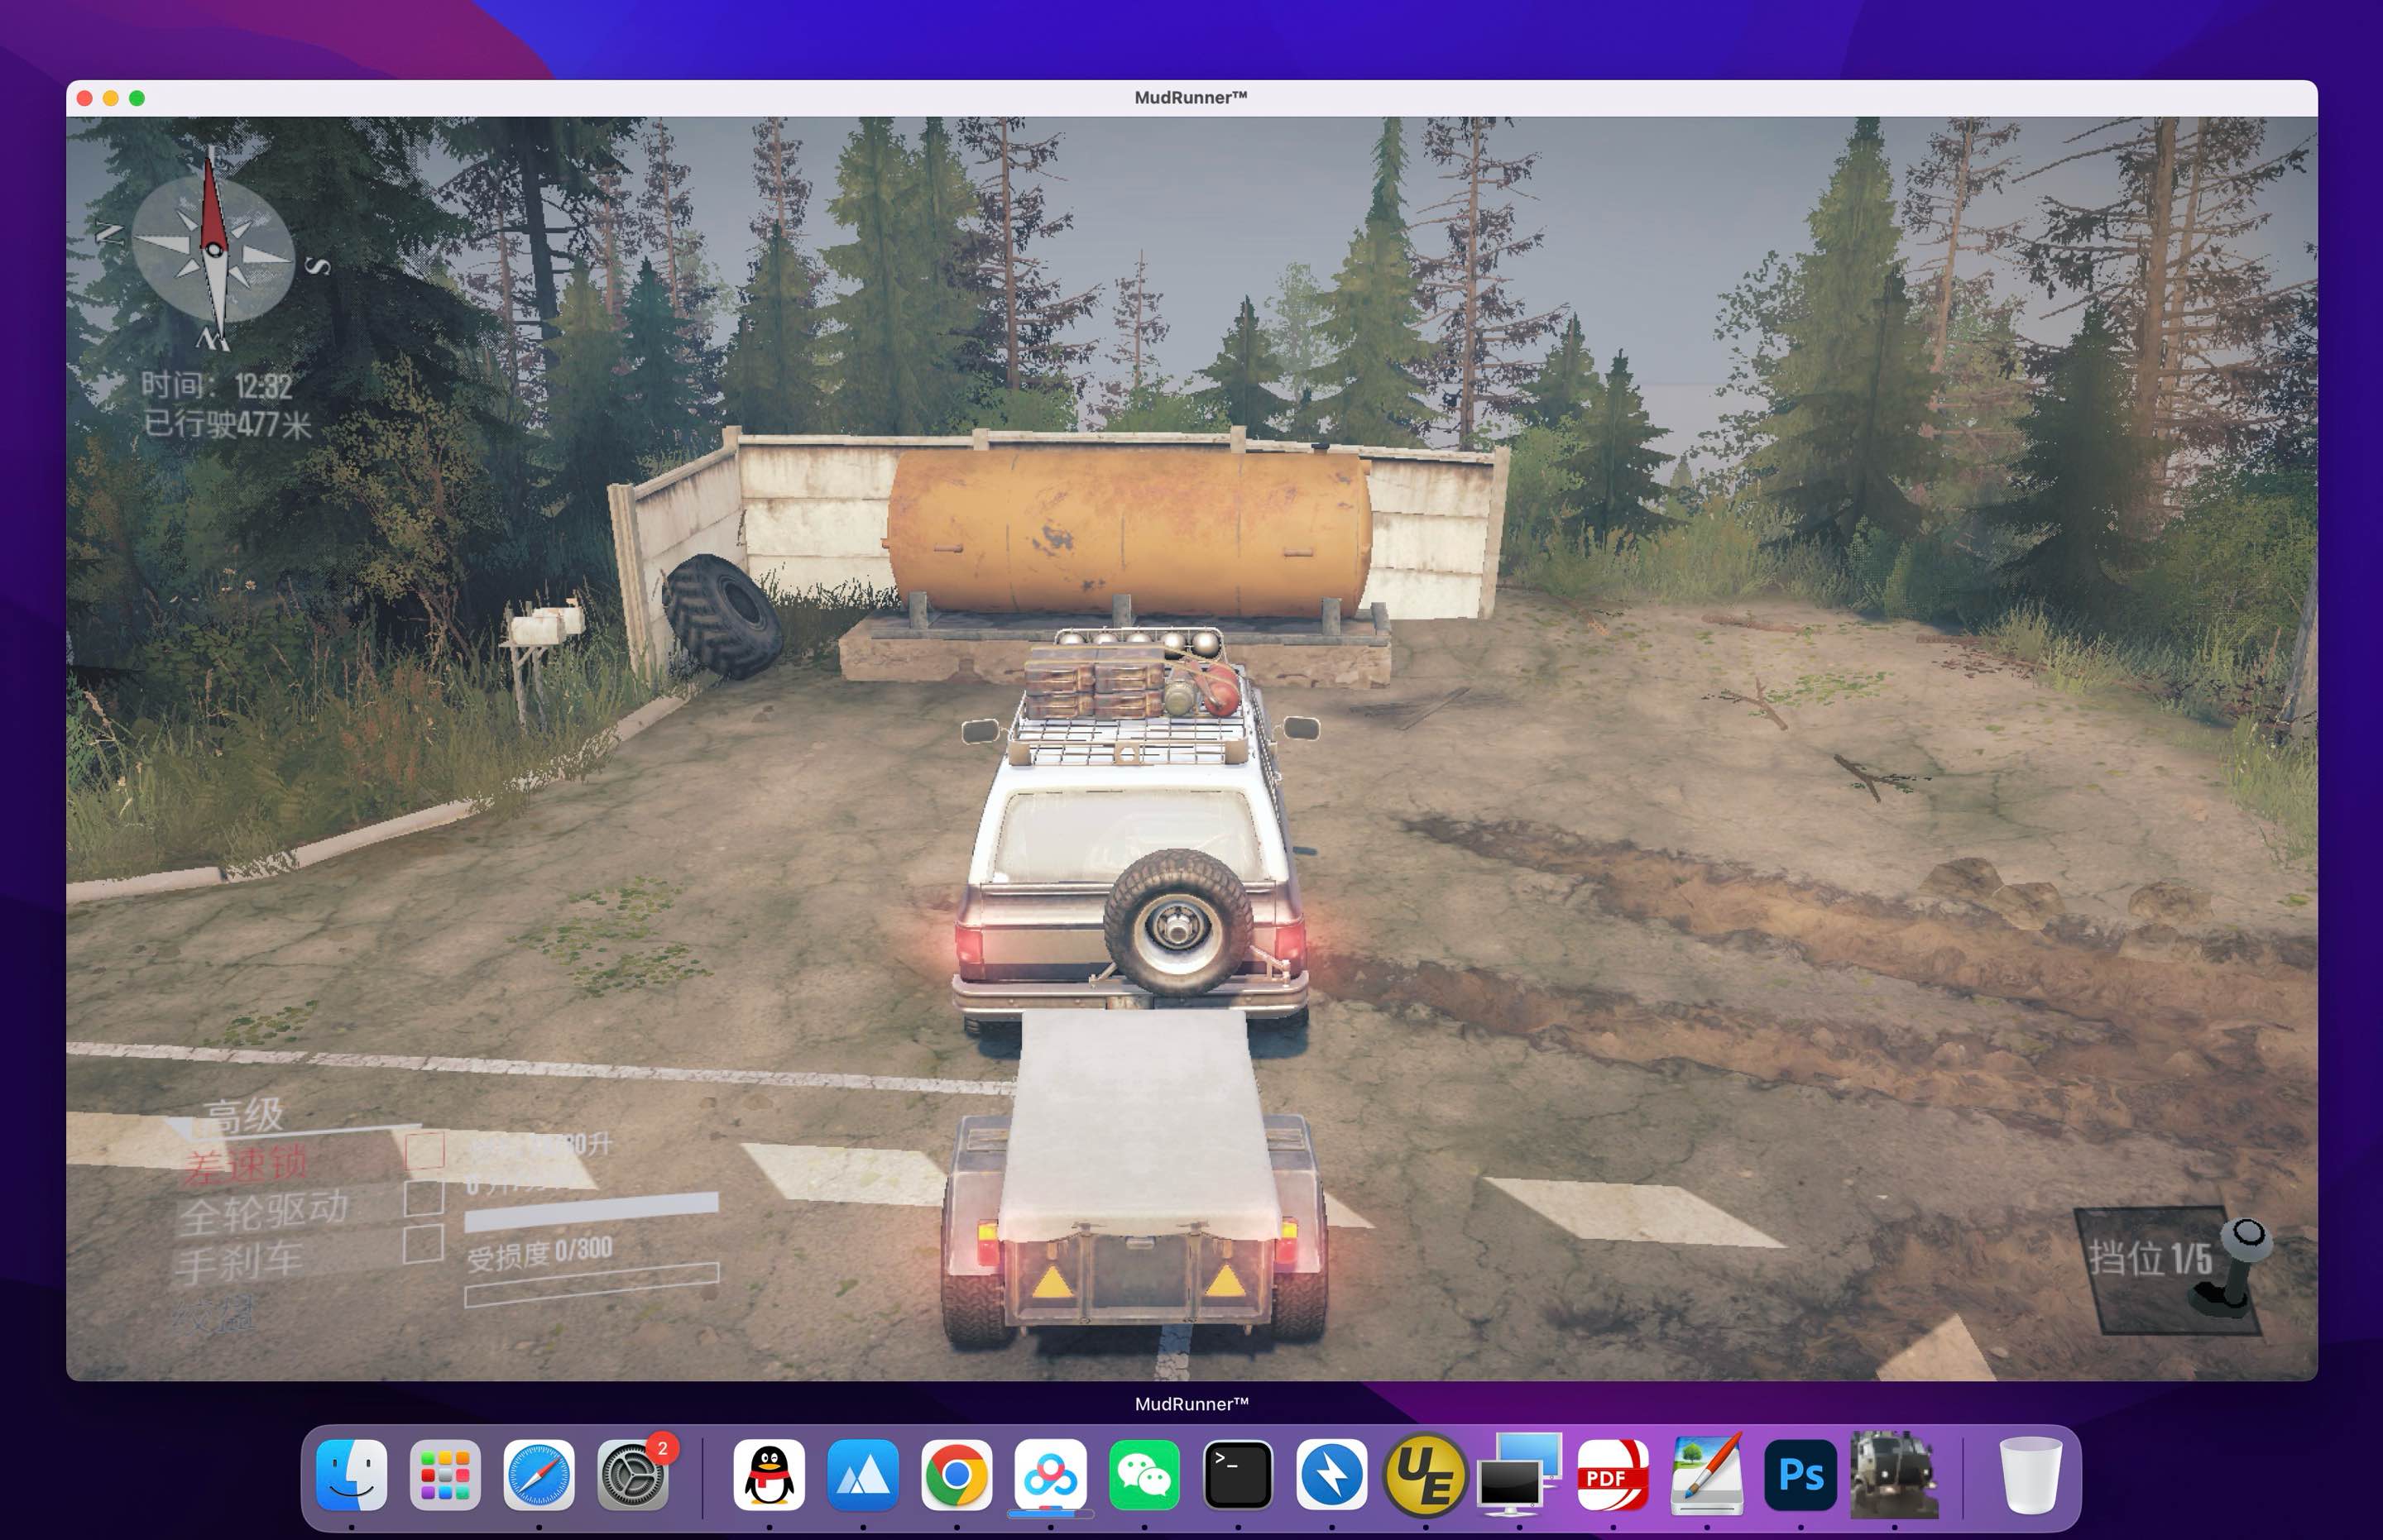
Task: Launch Safari from the Dock
Action: pos(539,1475)
